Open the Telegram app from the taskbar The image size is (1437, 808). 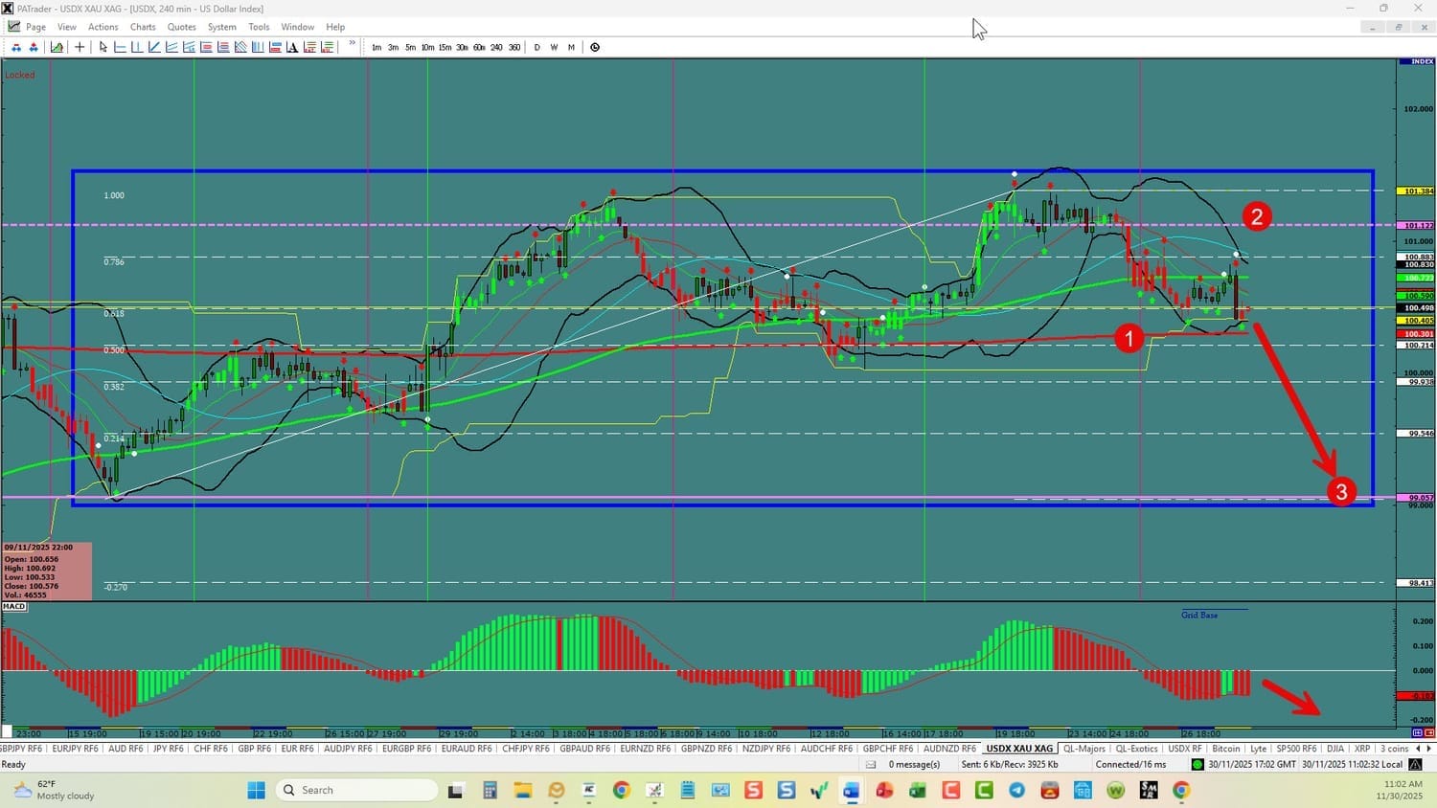pos(1016,791)
